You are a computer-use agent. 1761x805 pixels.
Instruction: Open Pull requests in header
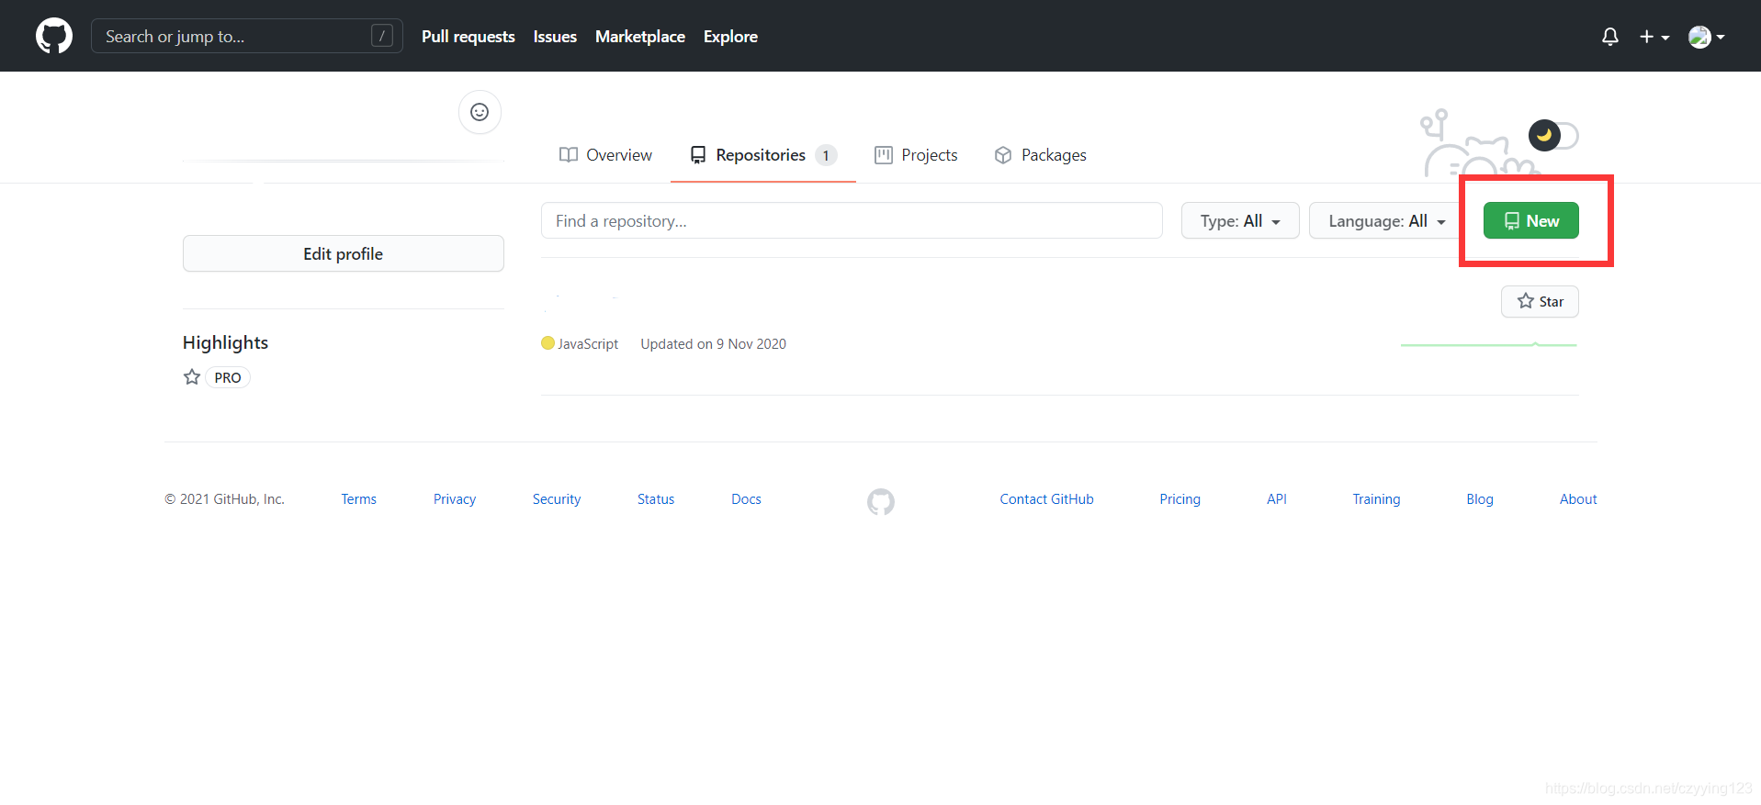pos(468,37)
